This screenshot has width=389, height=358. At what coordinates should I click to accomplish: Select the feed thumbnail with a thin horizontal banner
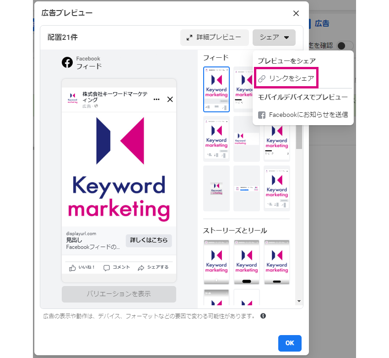coord(247,188)
